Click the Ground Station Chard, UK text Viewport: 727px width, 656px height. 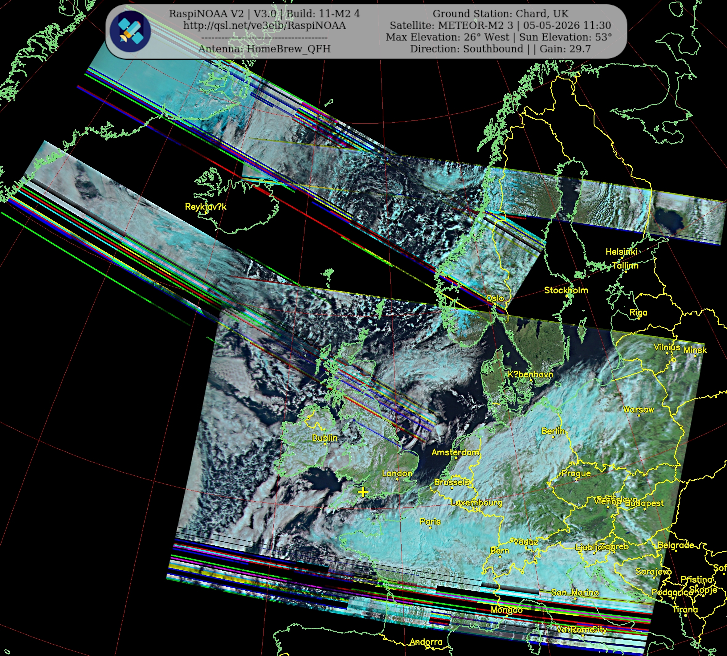tap(500, 14)
